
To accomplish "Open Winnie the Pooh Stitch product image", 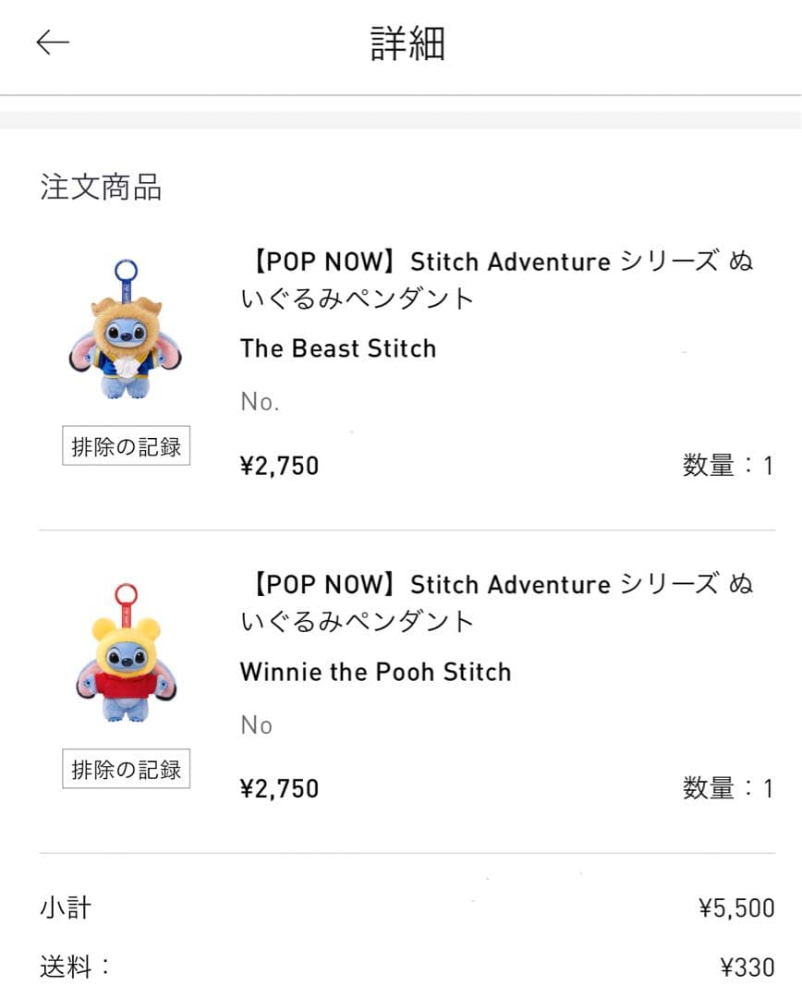I will pyautogui.click(x=127, y=653).
